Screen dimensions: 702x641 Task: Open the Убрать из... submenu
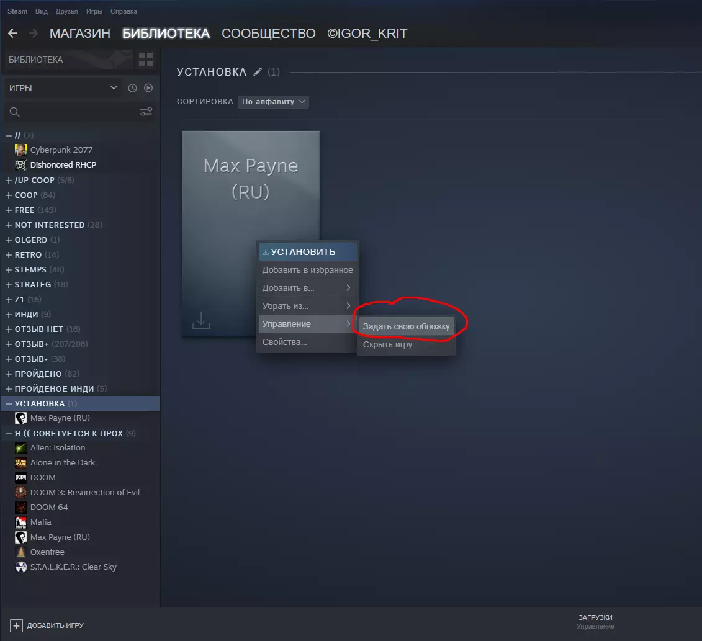[308, 306]
